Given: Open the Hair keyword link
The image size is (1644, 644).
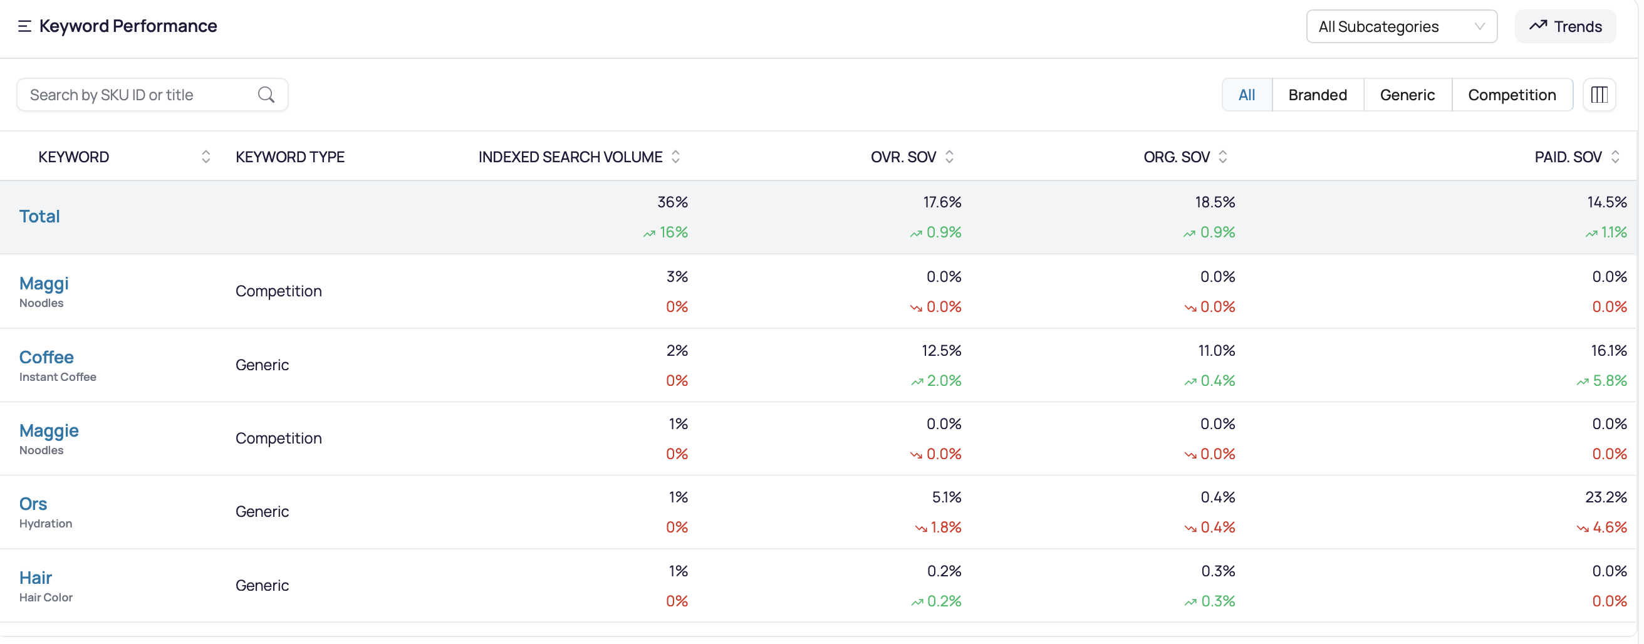Looking at the screenshot, I should pyautogui.click(x=36, y=578).
